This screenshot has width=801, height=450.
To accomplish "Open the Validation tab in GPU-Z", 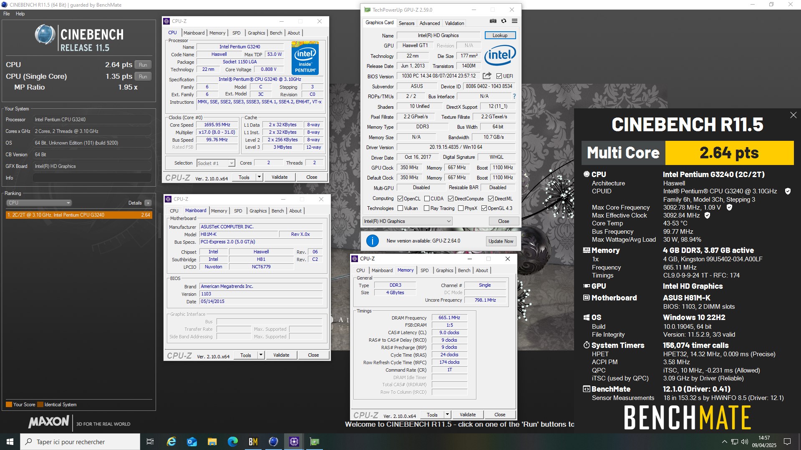I will (454, 23).
